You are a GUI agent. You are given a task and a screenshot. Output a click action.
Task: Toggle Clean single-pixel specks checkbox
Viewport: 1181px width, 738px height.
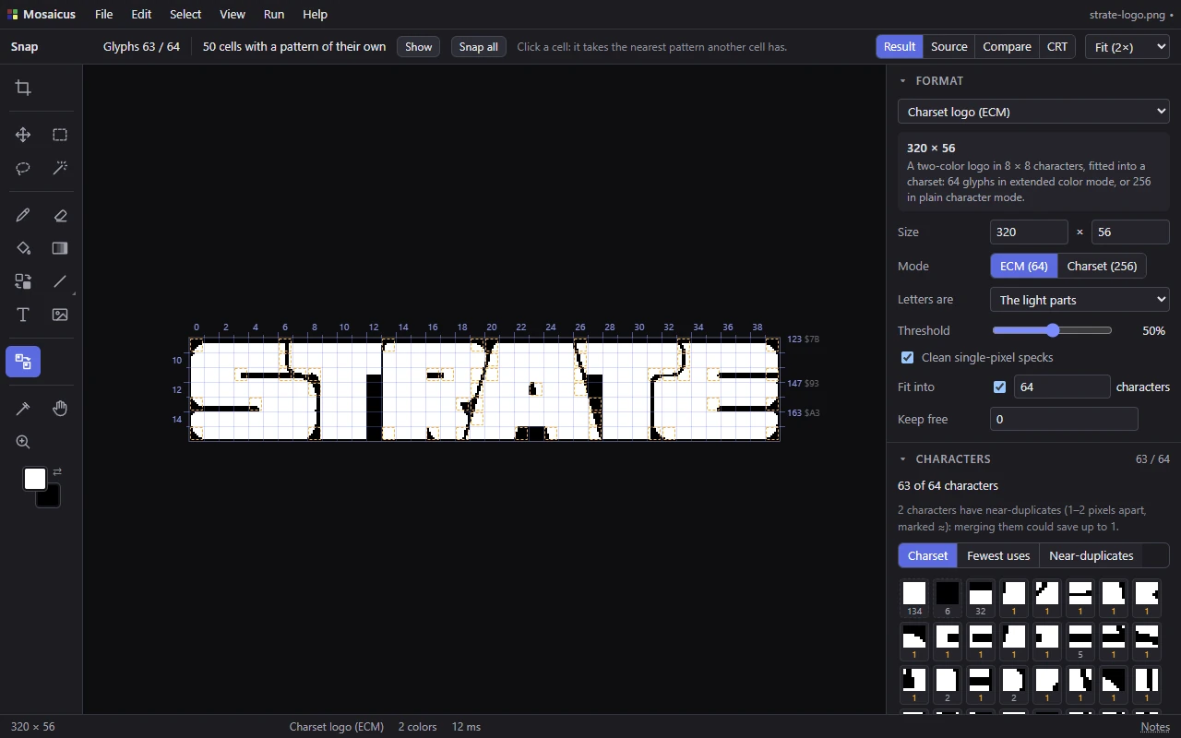907,357
